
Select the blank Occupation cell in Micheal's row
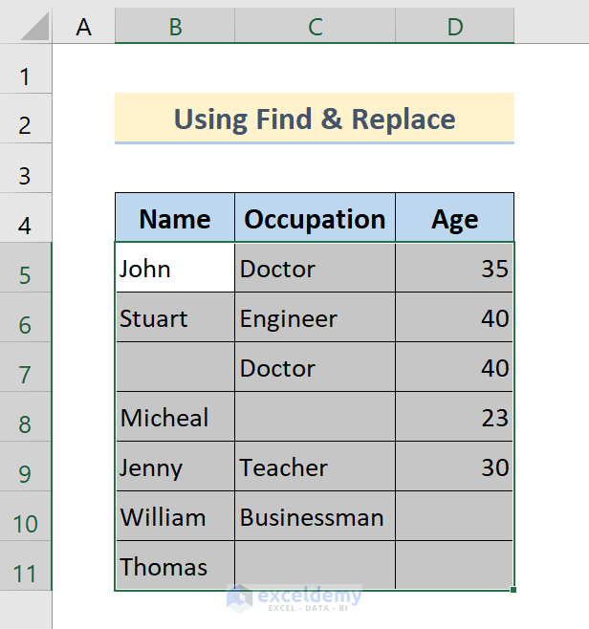(315, 417)
